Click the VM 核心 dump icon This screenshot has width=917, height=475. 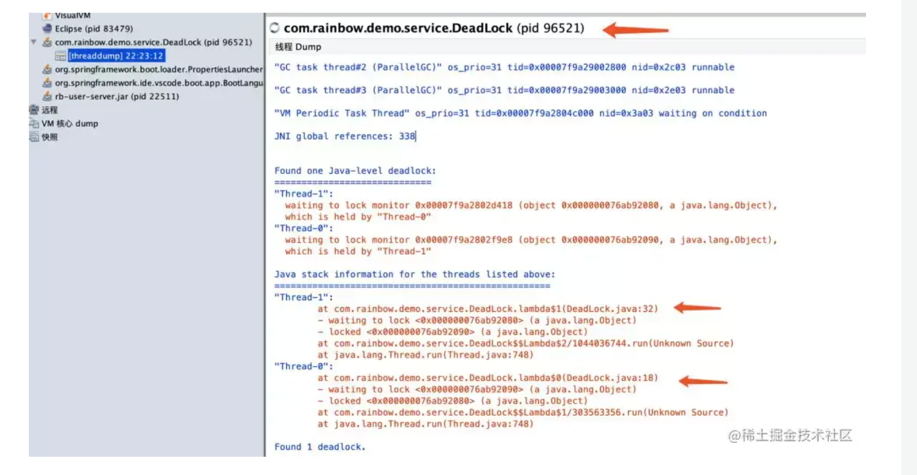[x=34, y=123]
